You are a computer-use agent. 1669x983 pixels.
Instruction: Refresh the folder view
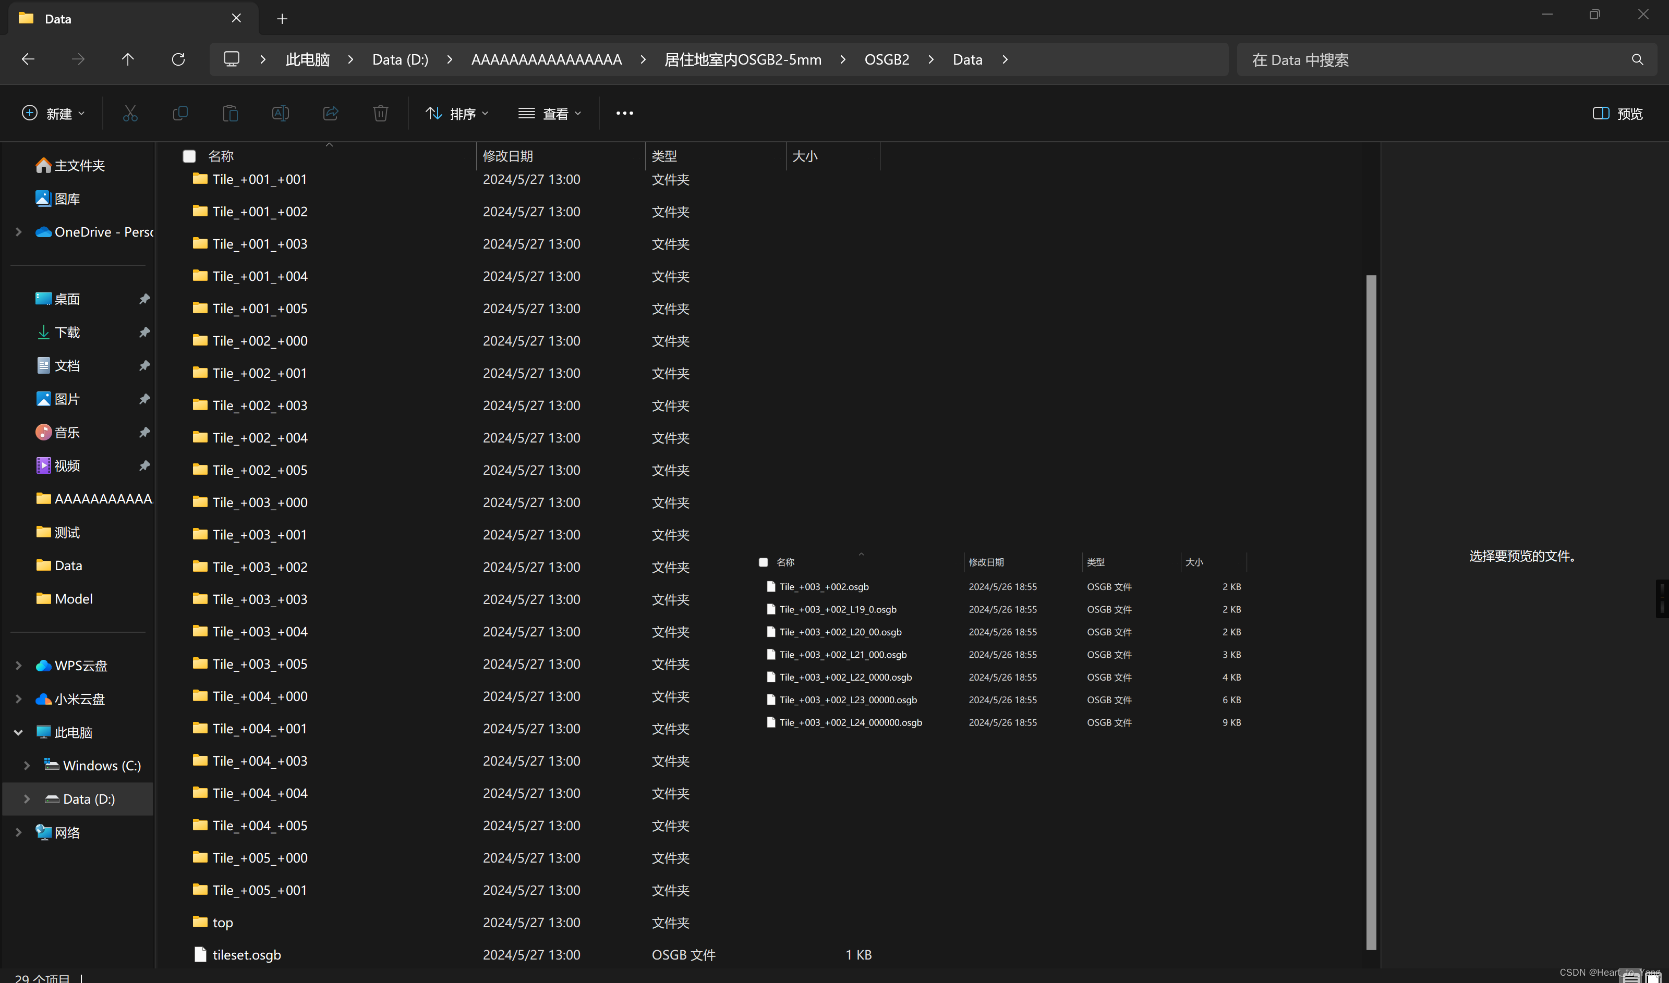[x=178, y=59]
